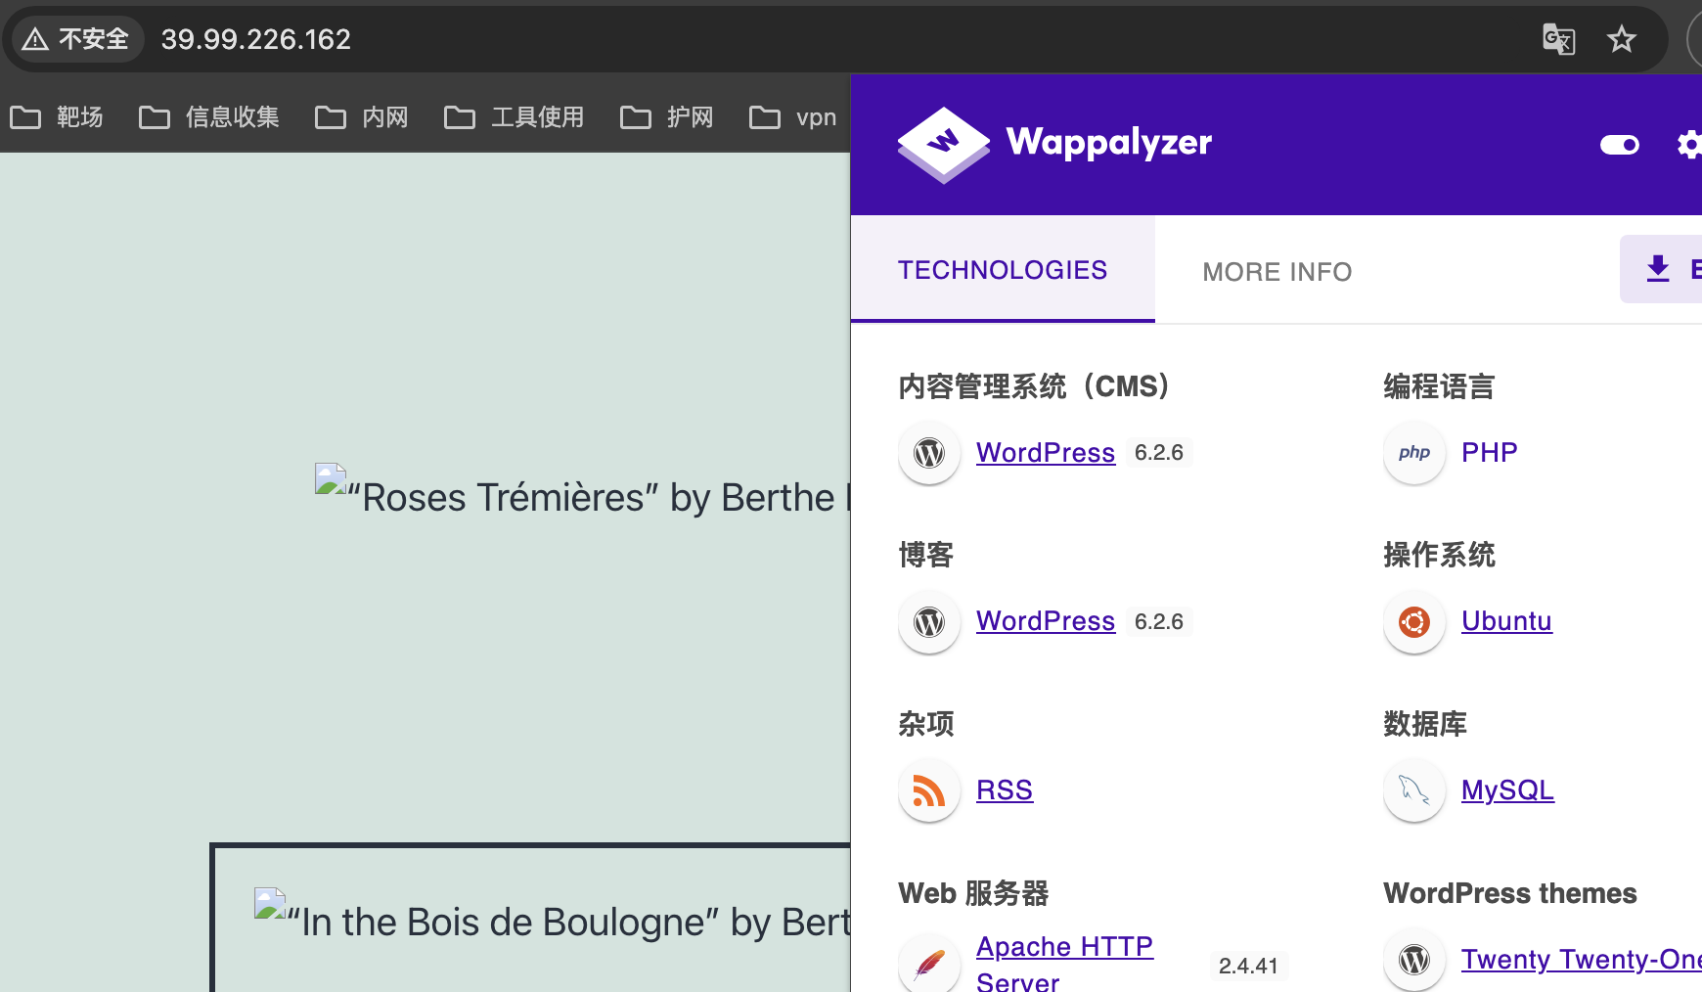Click the translate page icon

pos(1558,39)
